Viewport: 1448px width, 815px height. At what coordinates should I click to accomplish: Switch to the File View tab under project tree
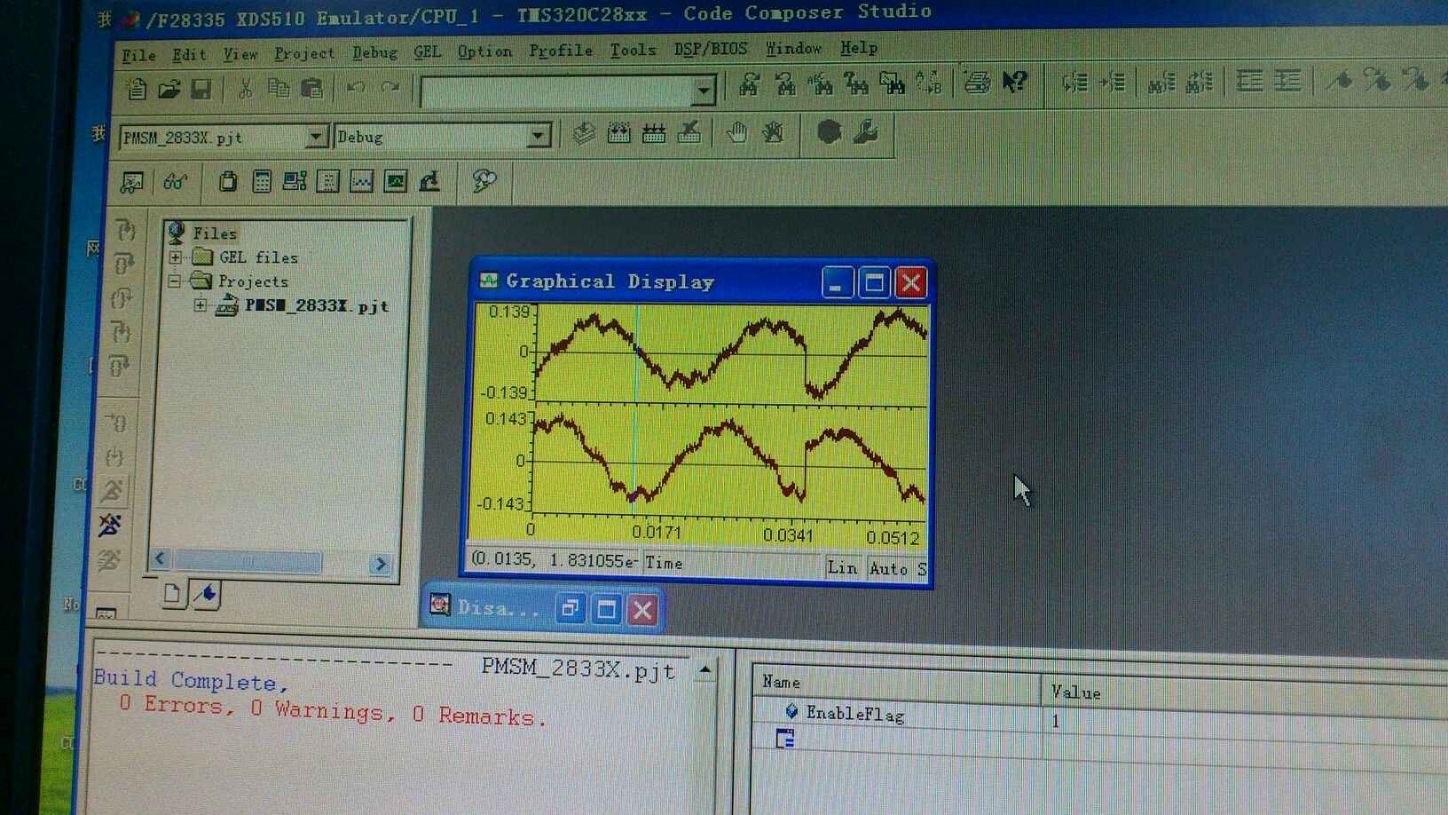[173, 593]
